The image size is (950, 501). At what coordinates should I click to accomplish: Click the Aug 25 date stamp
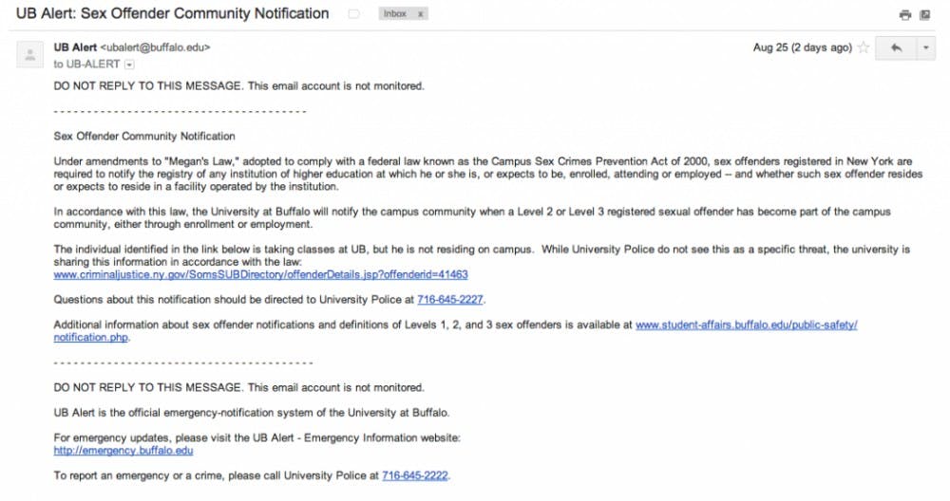(802, 47)
